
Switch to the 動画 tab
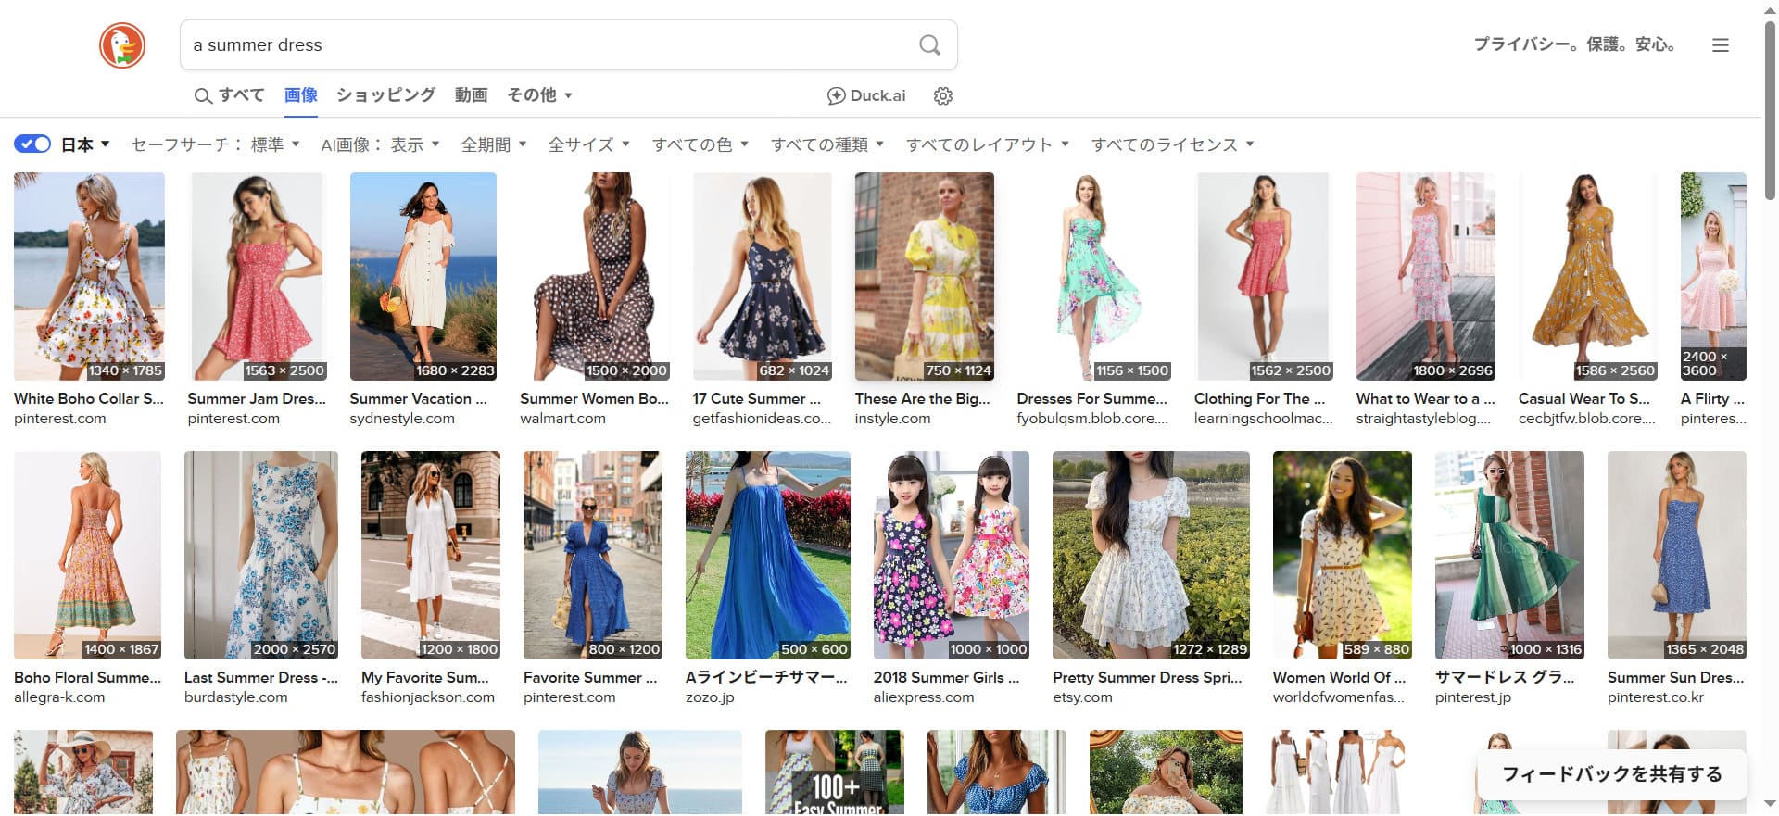click(x=471, y=95)
